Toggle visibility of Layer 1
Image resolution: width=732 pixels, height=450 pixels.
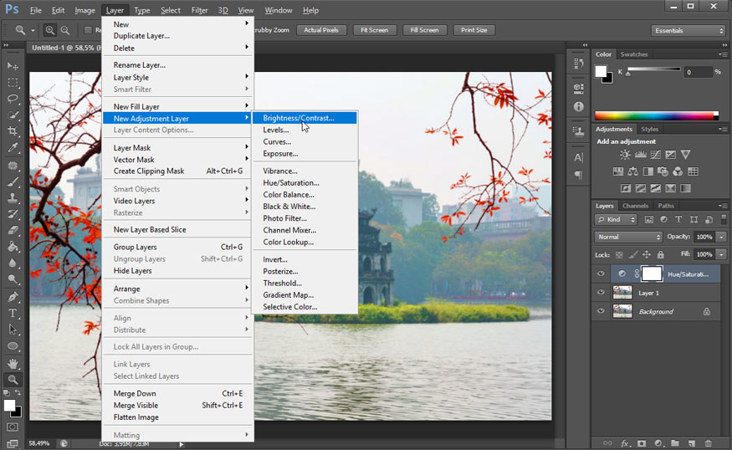[601, 293]
